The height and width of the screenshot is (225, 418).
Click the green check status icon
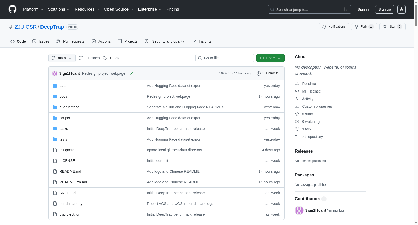point(131,73)
